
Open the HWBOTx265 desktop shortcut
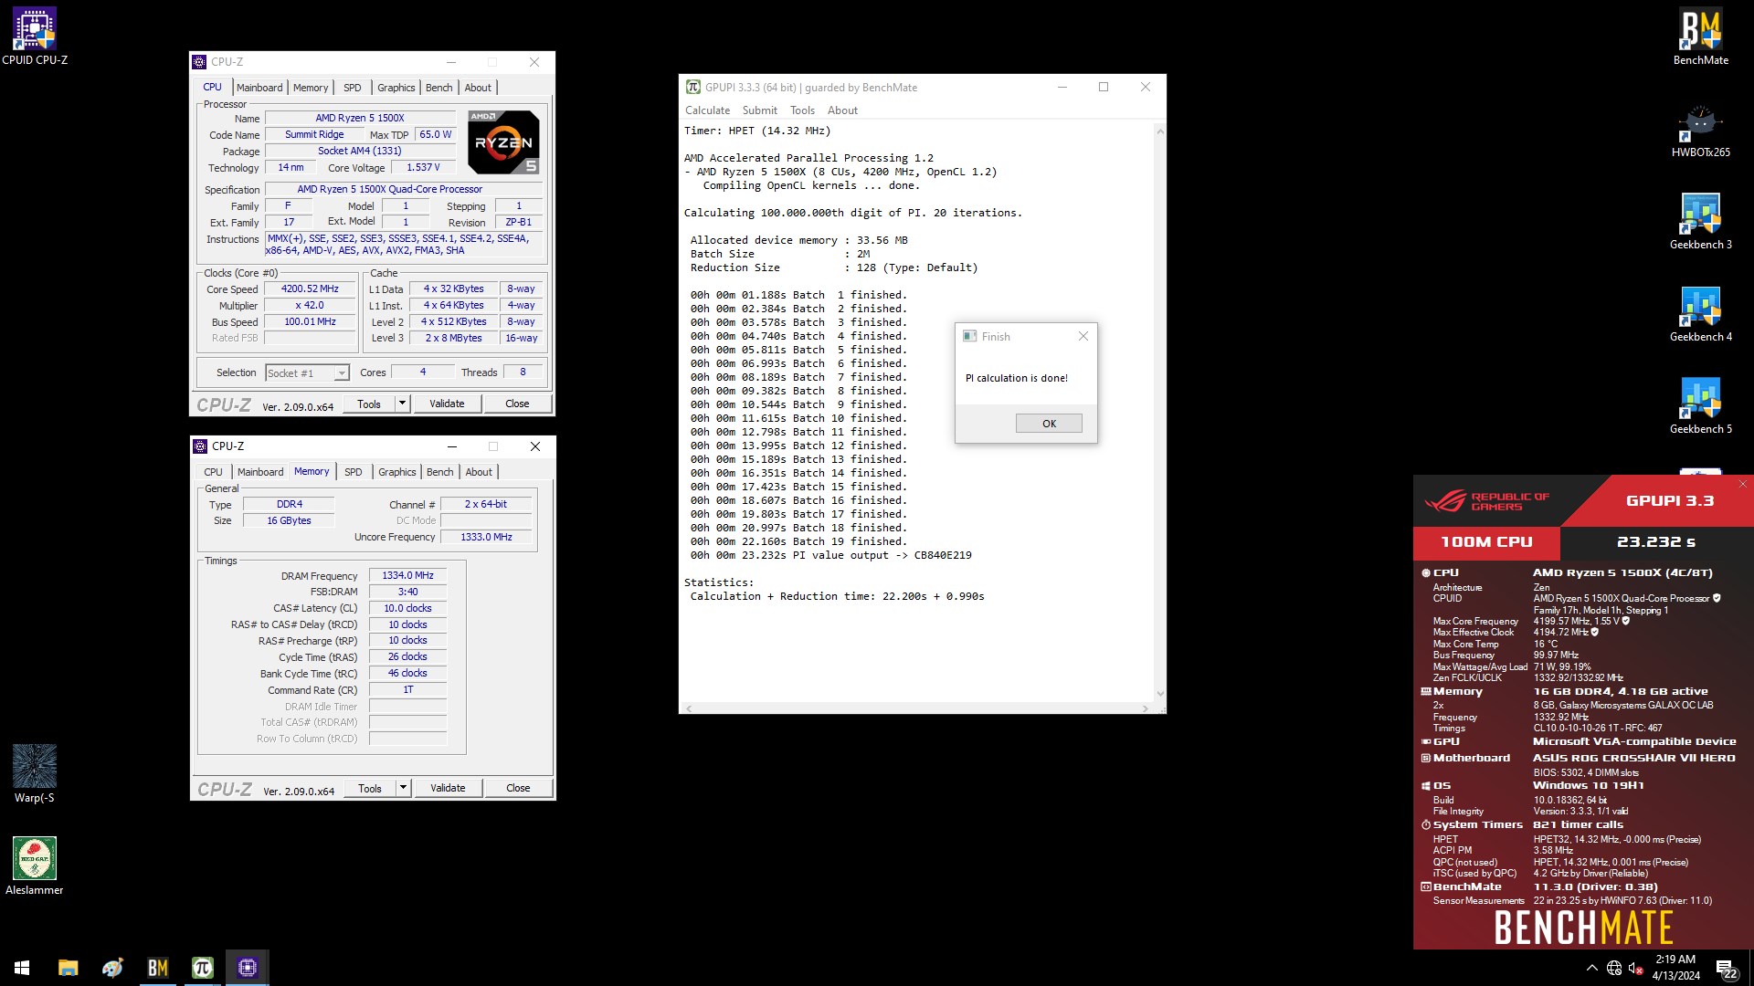point(1700,131)
